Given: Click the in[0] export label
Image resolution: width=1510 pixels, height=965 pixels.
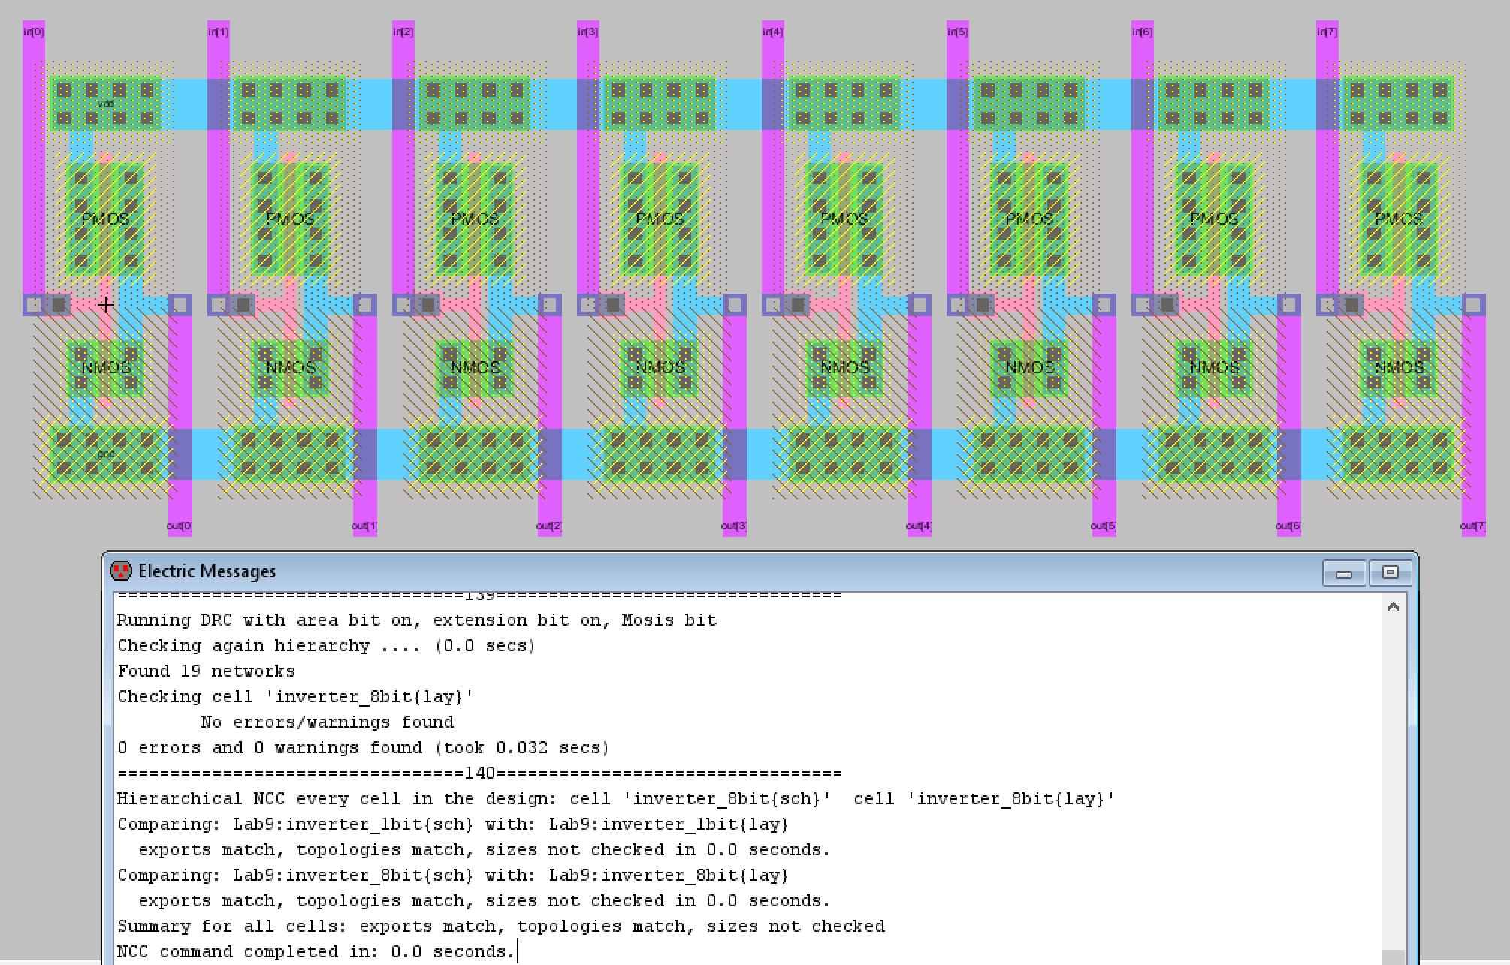Looking at the screenshot, I should pyautogui.click(x=34, y=32).
